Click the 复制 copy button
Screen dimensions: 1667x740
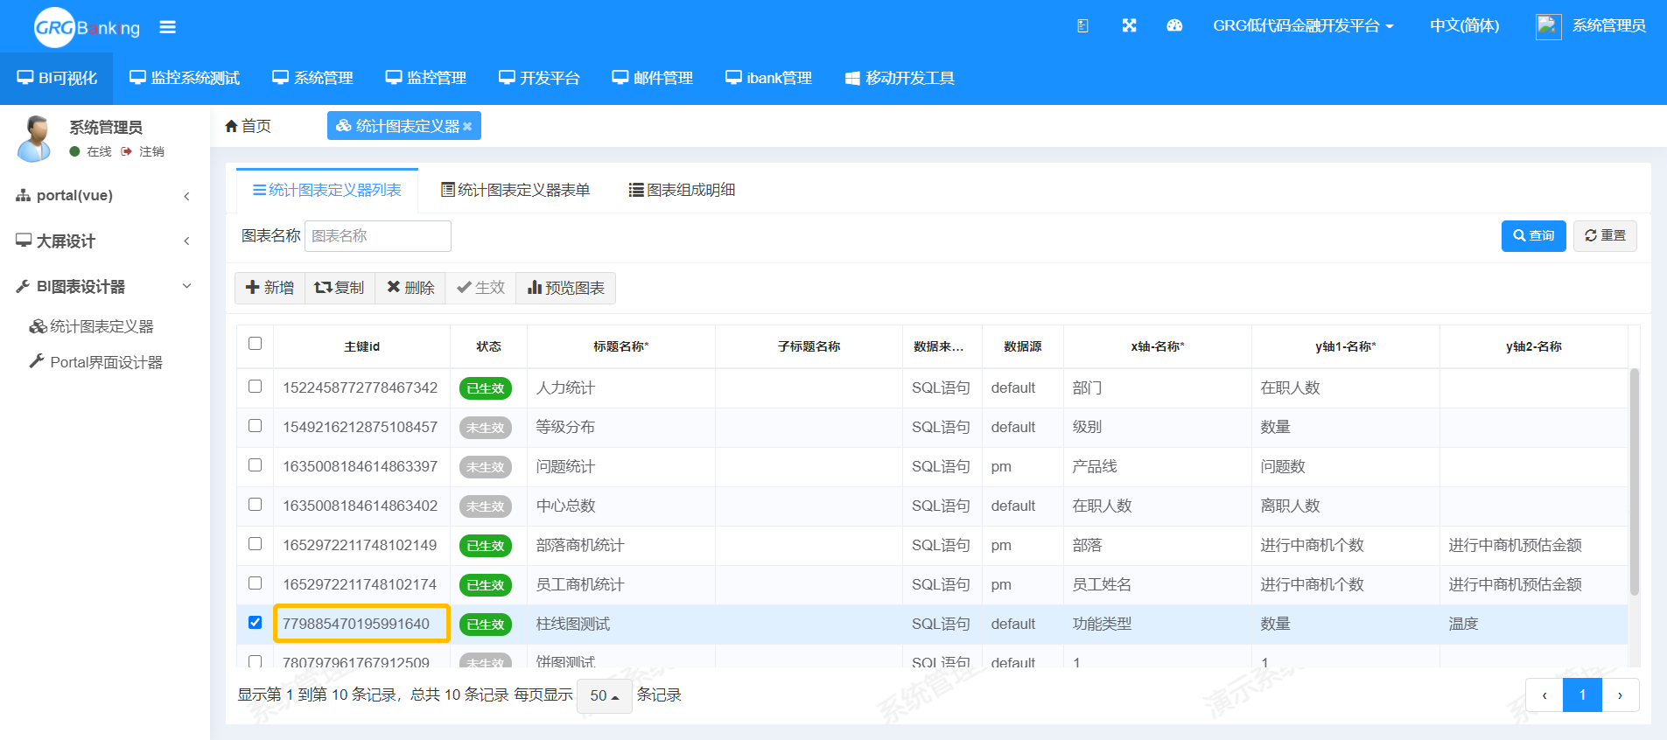pyautogui.click(x=340, y=288)
